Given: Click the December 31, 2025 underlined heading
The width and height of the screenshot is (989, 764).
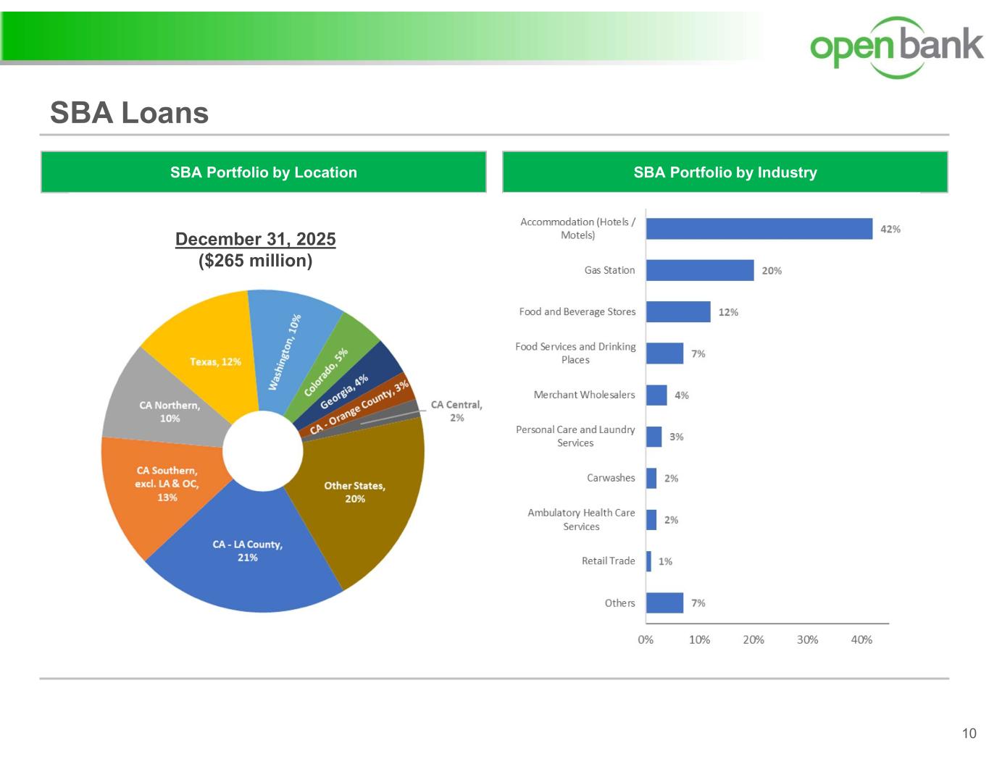Looking at the screenshot, I should click(x=255, y=239).
